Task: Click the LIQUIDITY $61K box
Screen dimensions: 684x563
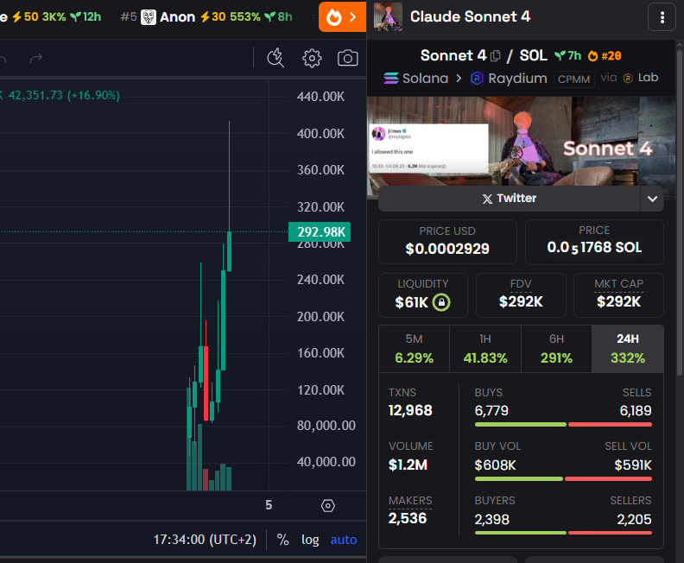Action: coord(422,295)
